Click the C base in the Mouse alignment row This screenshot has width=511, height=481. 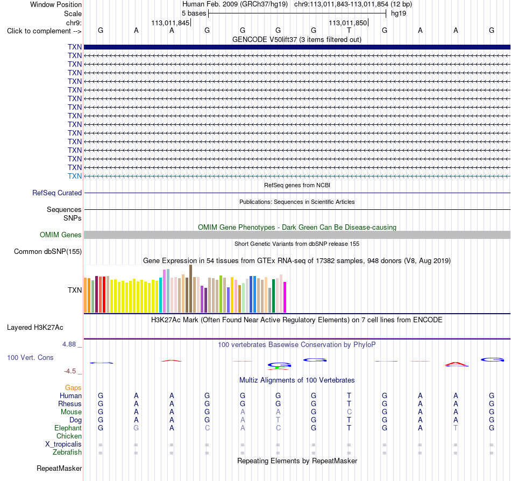(349, 412)
